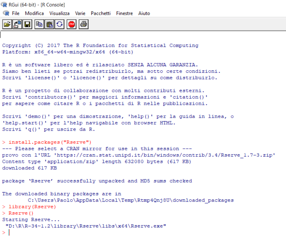Click the "Scrivi 'q()' per uscire" line
286x248 pixels.
[49, 129]
